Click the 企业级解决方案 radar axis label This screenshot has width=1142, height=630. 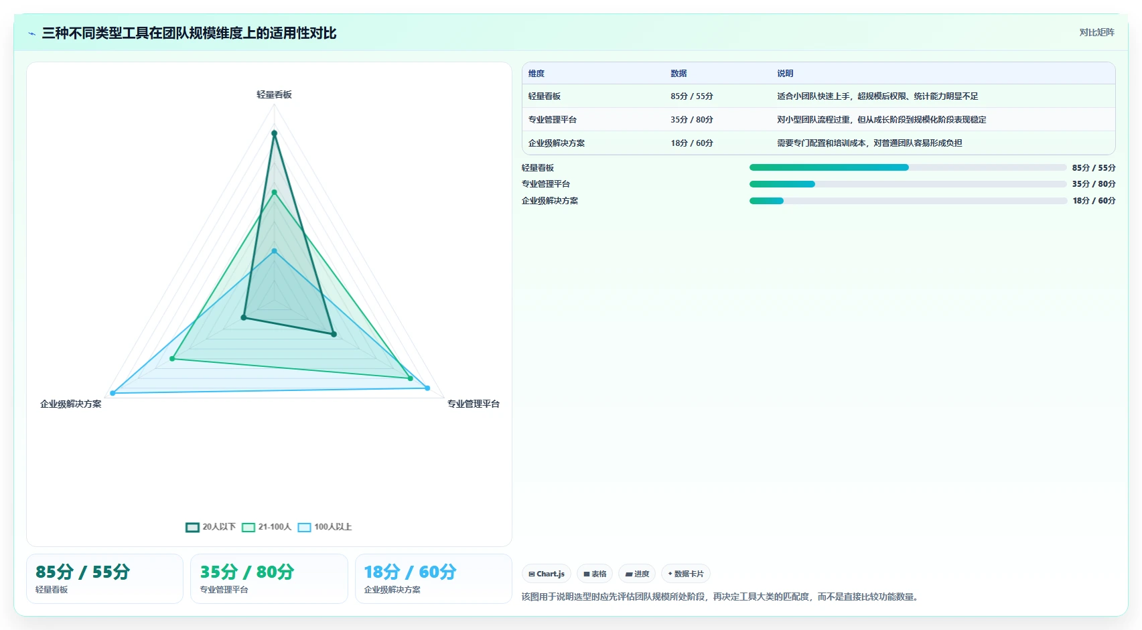tap(71, 404)
